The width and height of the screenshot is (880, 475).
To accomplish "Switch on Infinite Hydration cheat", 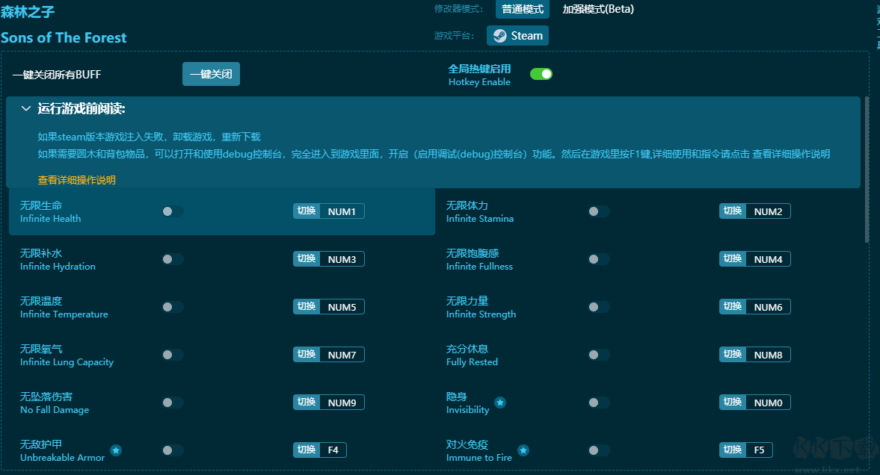I will point(172,259).
